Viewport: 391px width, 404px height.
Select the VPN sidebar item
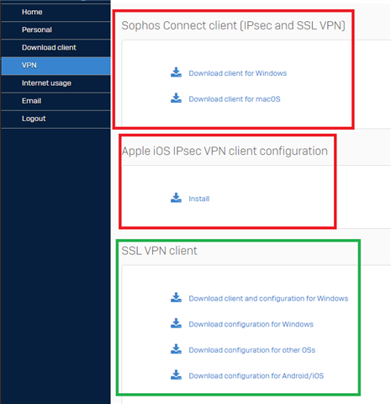pyautogui.click(x=55, y=66)
